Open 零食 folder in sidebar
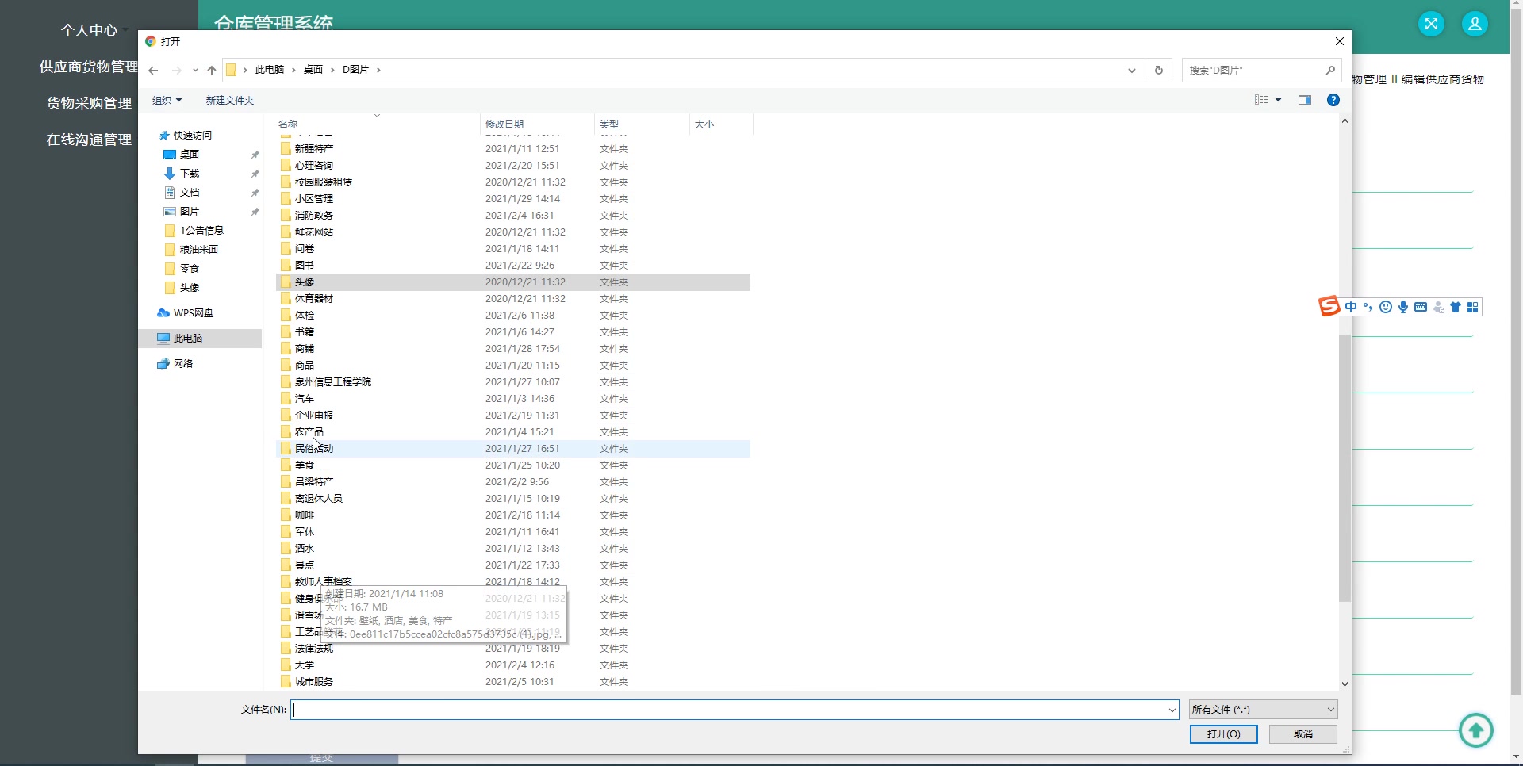Image resolution: width=1523 pixels, height=766 pixels. 190,269
